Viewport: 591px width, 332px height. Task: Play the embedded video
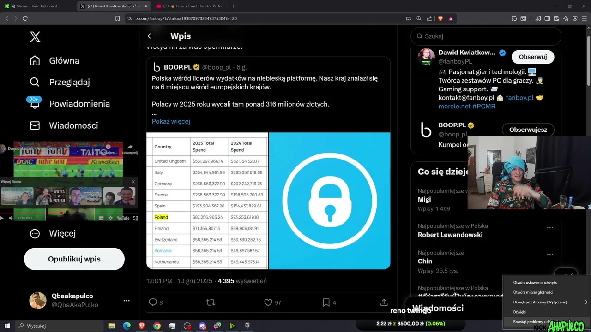[x=2, y=218]
